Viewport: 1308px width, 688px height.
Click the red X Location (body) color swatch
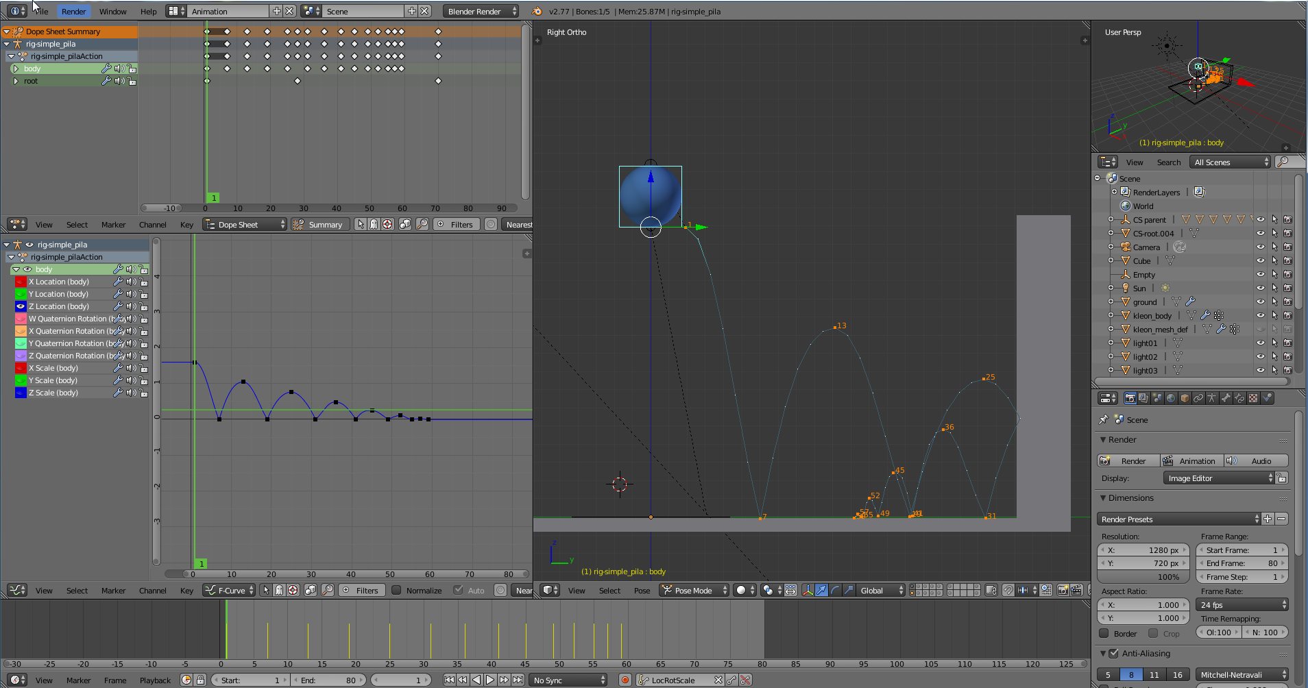tap(21, 282)
